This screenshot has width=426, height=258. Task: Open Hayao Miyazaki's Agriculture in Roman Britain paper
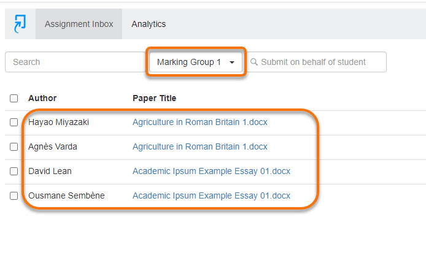(x=200, y=122)
